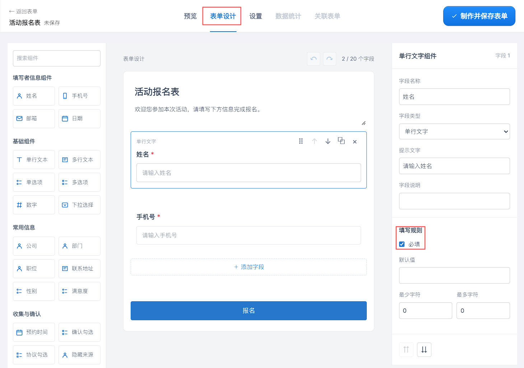Insert a 数字 component
The image size is (524, 368).
(x=34, y=205)
